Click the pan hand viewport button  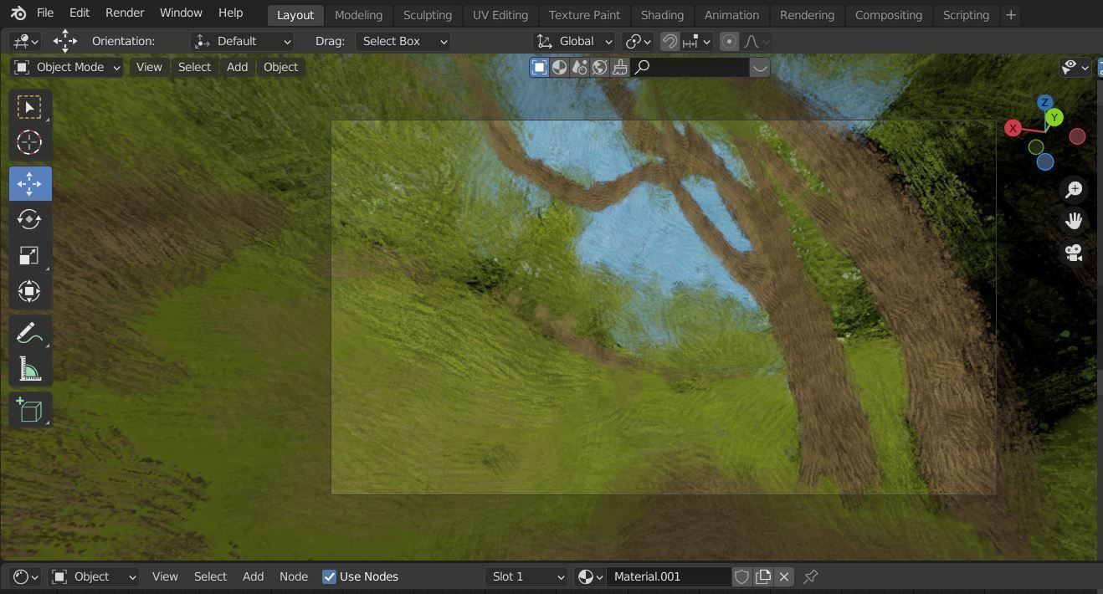click(x=1074, y=221)
